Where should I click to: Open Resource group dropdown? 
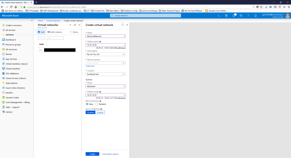[x=105, y=63]
